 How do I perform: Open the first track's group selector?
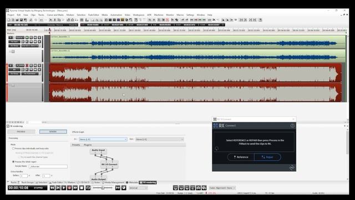coord(14,46)
